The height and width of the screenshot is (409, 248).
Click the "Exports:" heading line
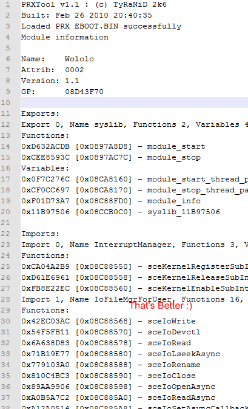click(41, 113)
